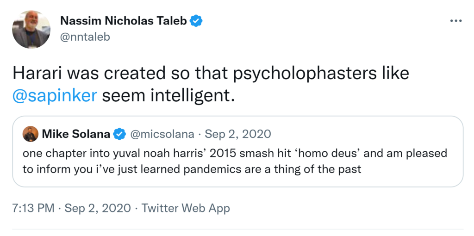This screenshot has width=474, height=236.
Task: Click empty space right of 'Twitter Web App'
Action: click(347, 208)
